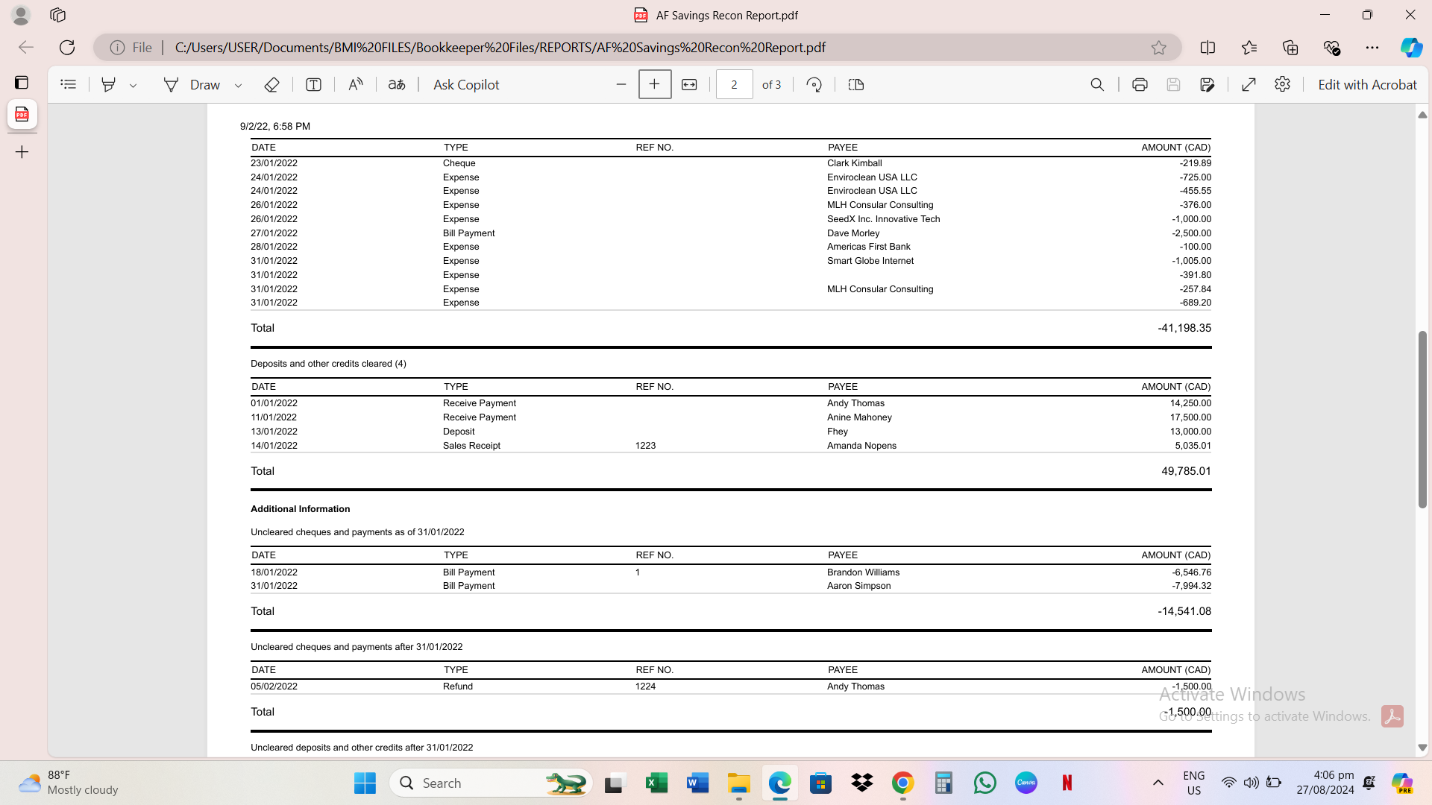
Task: Open Browser essentials
Action: (x=1331, y=48)
